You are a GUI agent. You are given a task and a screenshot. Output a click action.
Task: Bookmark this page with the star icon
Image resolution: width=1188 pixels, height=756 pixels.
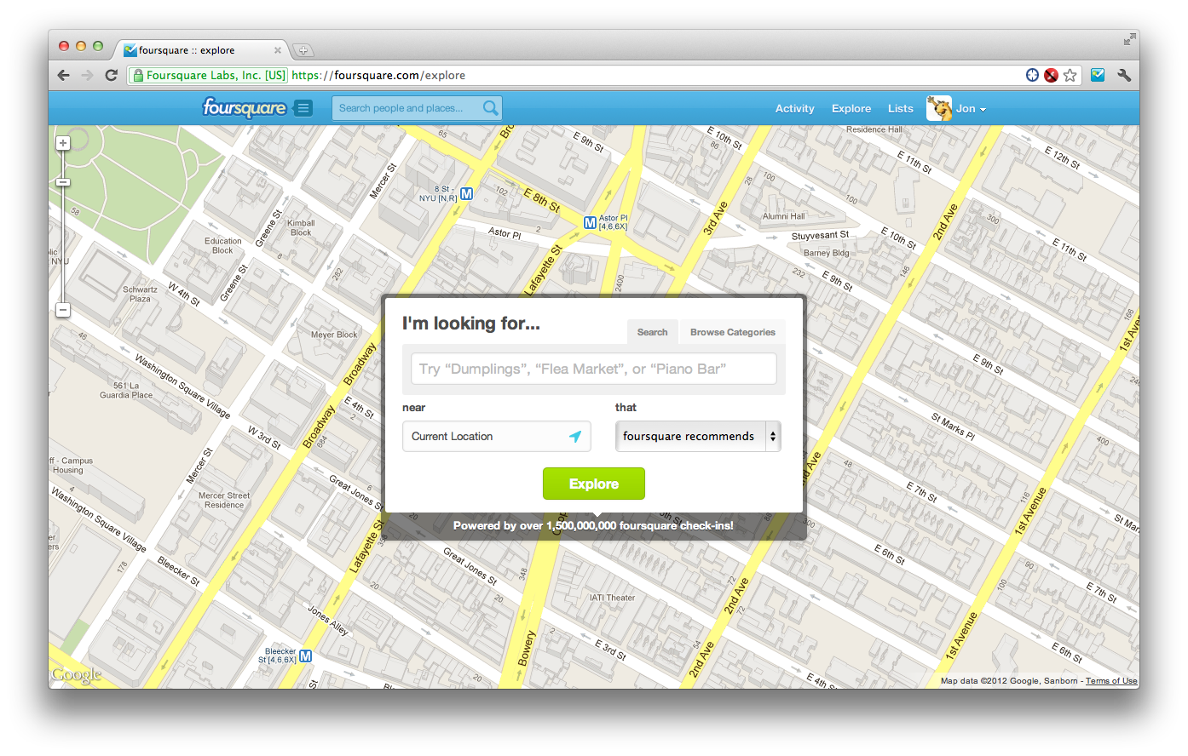point(1070,75)
